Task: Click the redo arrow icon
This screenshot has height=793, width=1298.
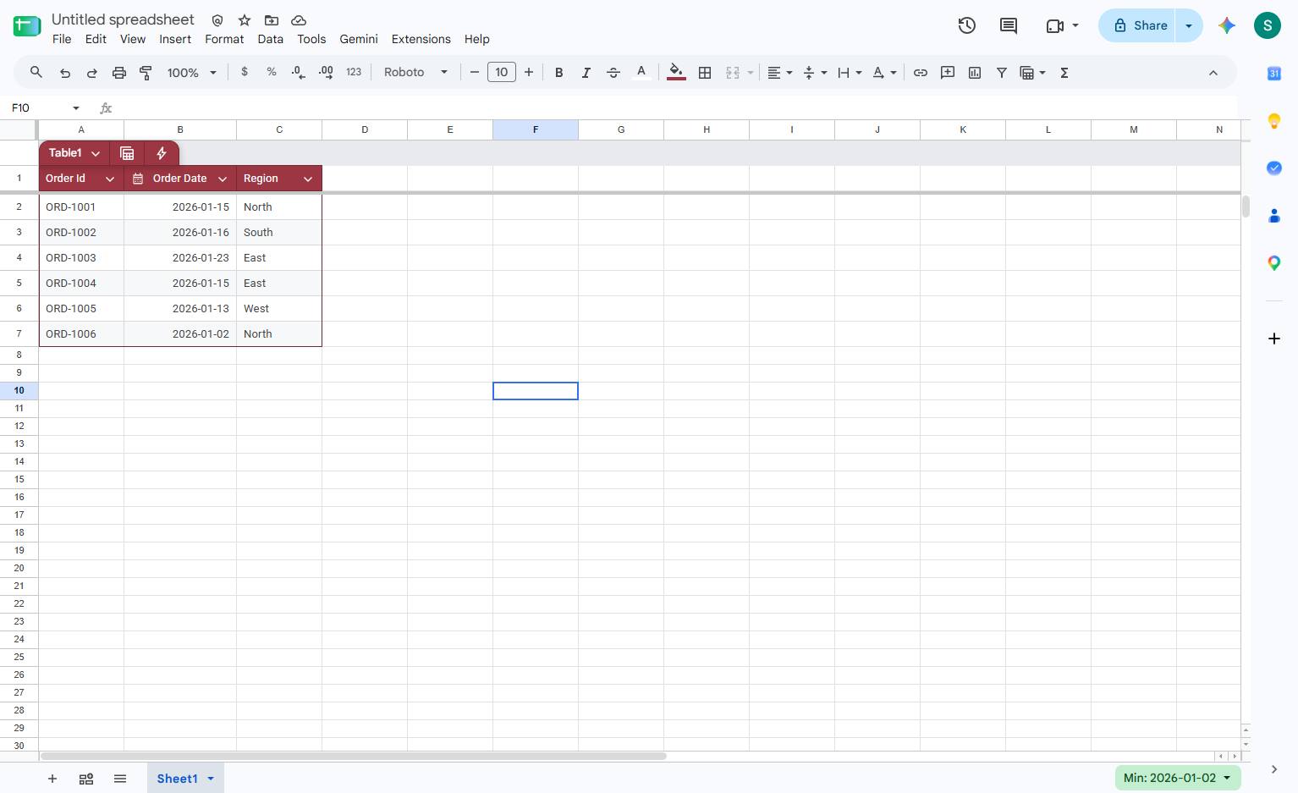Action: point(92,73)
